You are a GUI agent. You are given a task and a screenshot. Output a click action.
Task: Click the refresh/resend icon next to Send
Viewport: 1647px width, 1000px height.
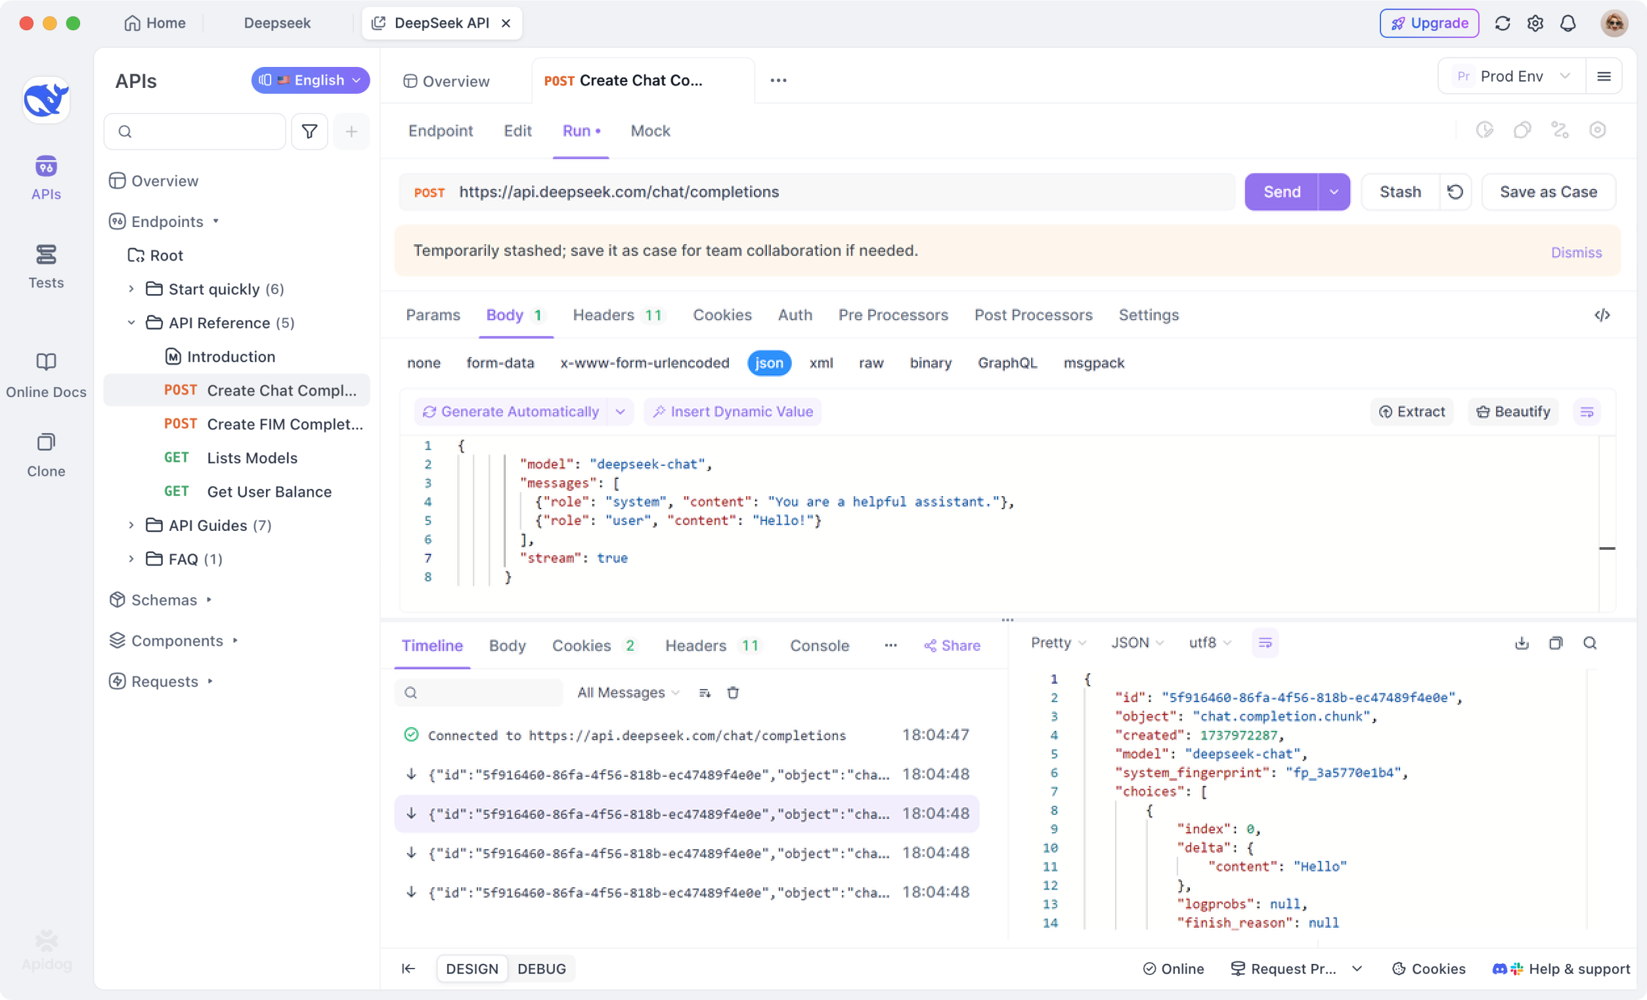1455,192
